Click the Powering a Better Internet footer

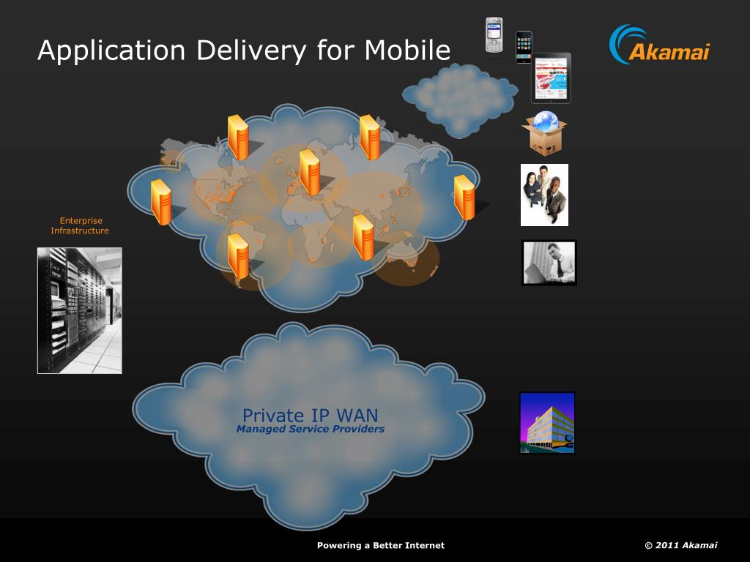click(381, 545)
